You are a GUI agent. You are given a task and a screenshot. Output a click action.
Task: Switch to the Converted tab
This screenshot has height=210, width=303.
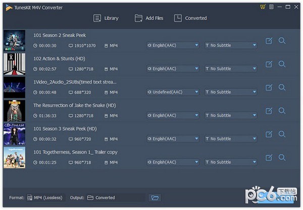click(x=190, y=18)
